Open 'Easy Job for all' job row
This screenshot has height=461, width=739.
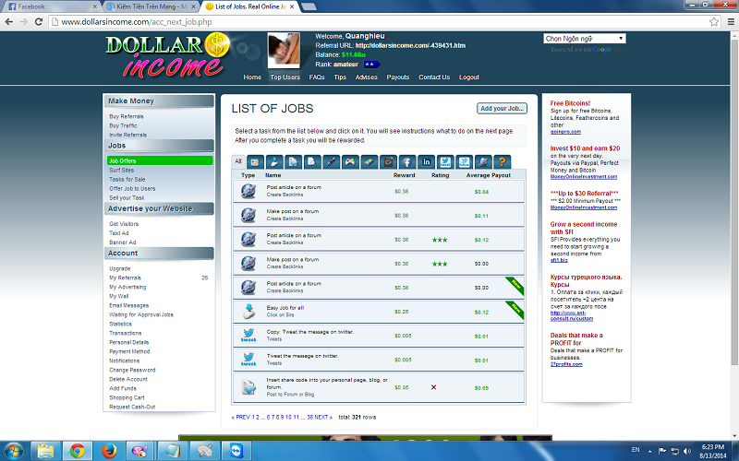(379, 312)
